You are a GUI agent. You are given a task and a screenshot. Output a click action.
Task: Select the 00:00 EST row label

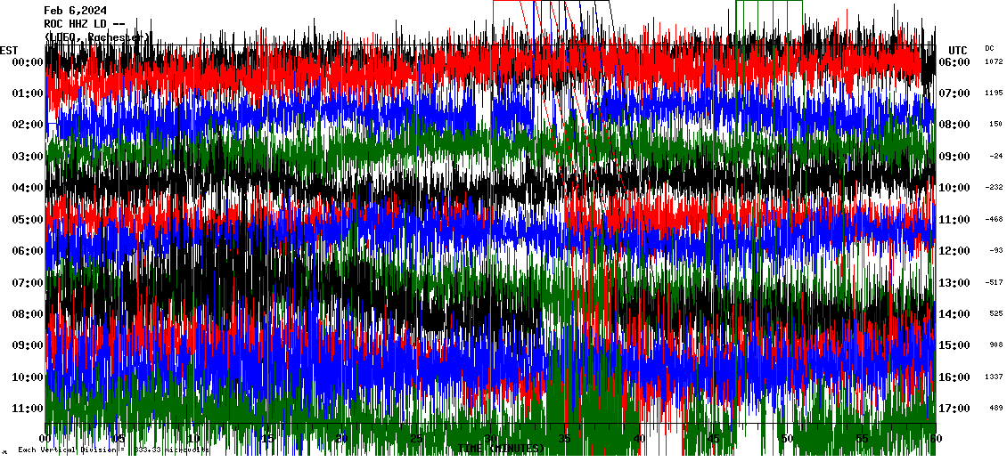click(x=28, y=62)
